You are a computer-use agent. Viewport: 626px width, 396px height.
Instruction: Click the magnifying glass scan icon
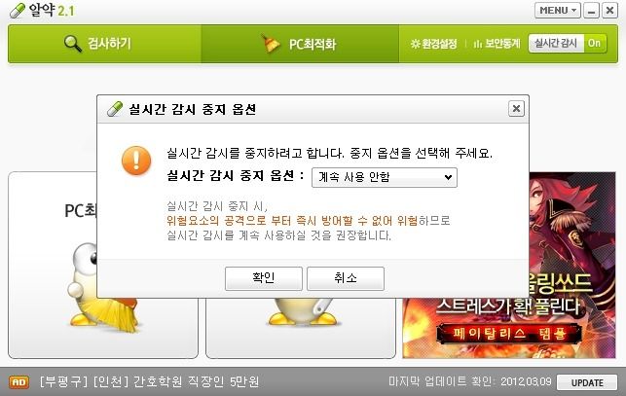[x=73, y=43]
